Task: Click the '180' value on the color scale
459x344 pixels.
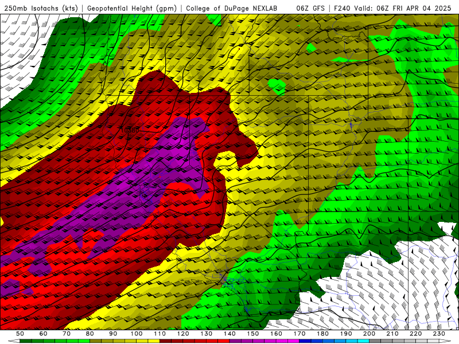Action: (x=322, y=334)
